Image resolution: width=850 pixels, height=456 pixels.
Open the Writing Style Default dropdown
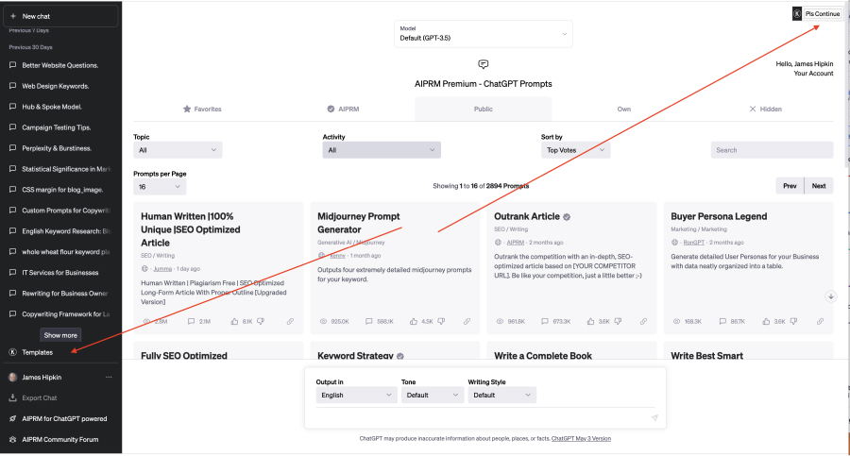[502, 396]
